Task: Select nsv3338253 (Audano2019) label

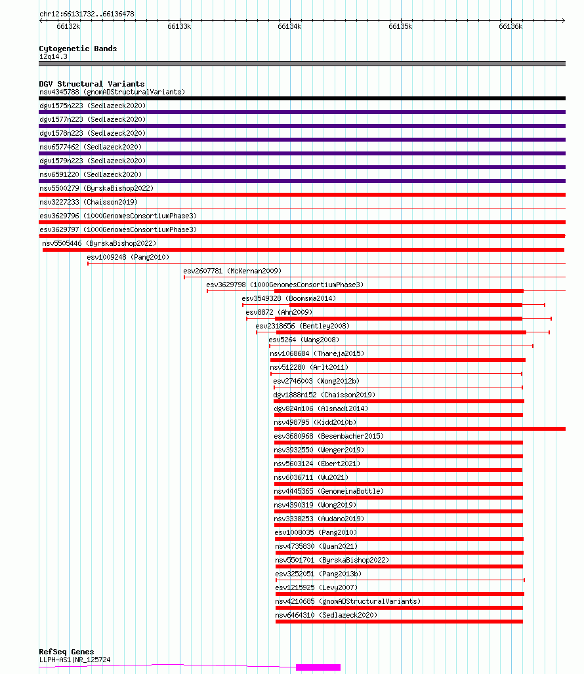Action: tap(319, 519)
